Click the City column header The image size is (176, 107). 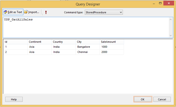coord(87,42)
